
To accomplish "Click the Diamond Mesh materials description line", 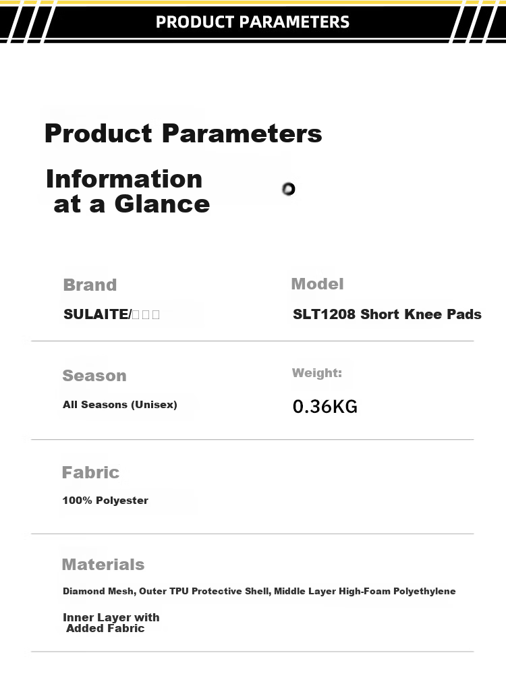I will tap(259, 591).
